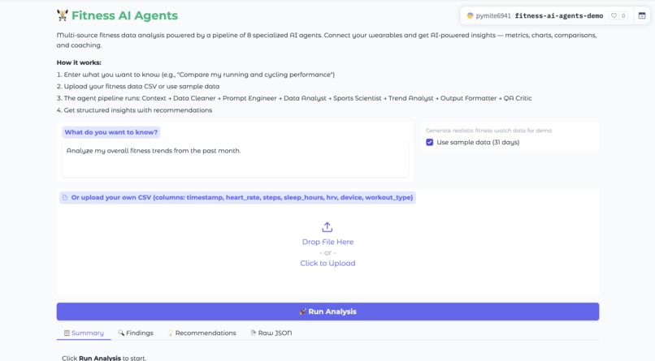Switch to the Findings tab
The image size is (655, 361).
tap(136, 333)
